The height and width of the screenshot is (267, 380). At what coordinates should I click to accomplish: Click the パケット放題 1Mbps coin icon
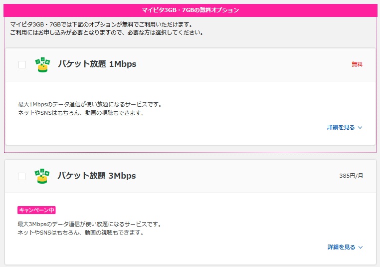[42, 65]
